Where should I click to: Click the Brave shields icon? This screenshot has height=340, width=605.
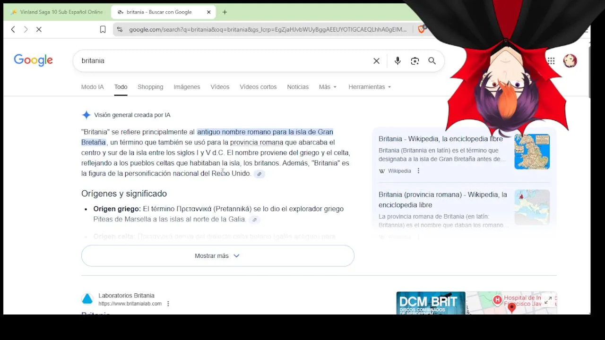421,29
